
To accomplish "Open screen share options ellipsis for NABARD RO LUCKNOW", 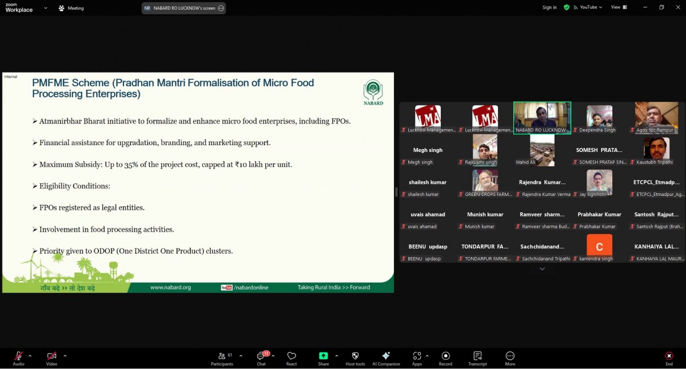I will click(221, 8).
